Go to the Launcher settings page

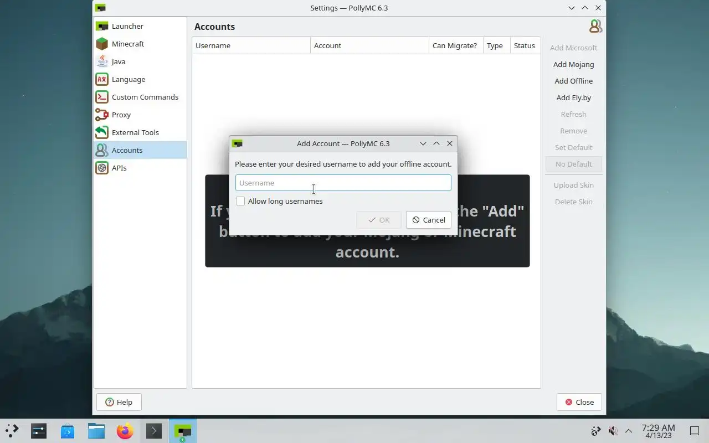click(x=140, y=26)
